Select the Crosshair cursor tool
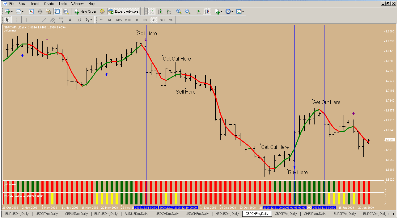 (16, 20)
